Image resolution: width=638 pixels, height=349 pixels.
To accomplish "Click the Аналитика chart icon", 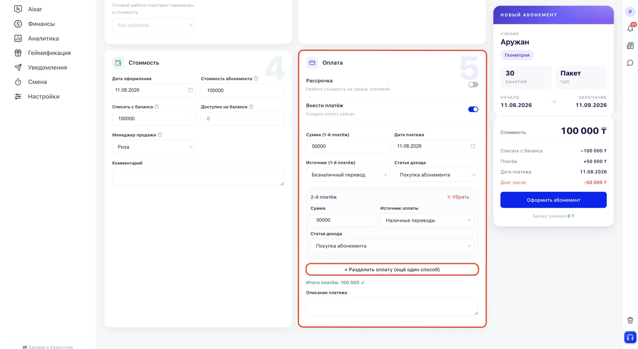I will coord(18,39).
